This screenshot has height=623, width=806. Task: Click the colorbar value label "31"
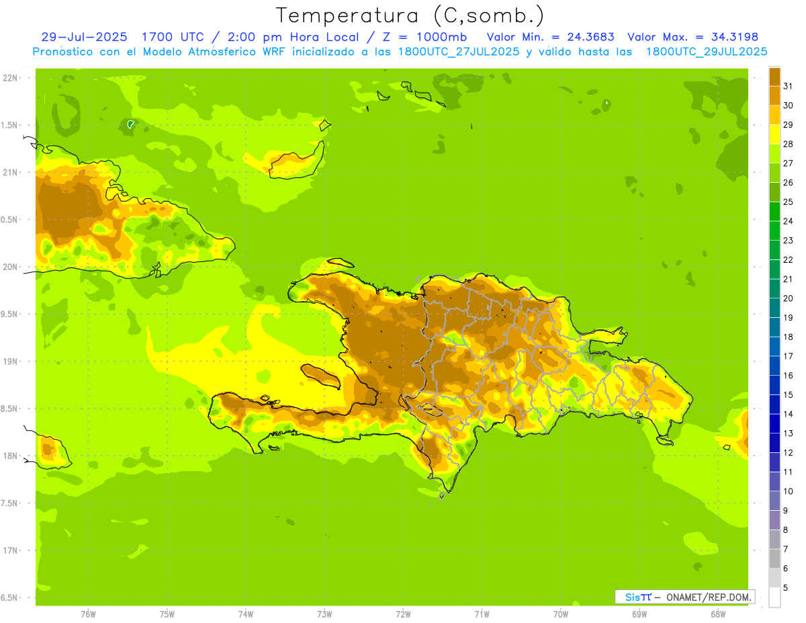tap(789, 86)
